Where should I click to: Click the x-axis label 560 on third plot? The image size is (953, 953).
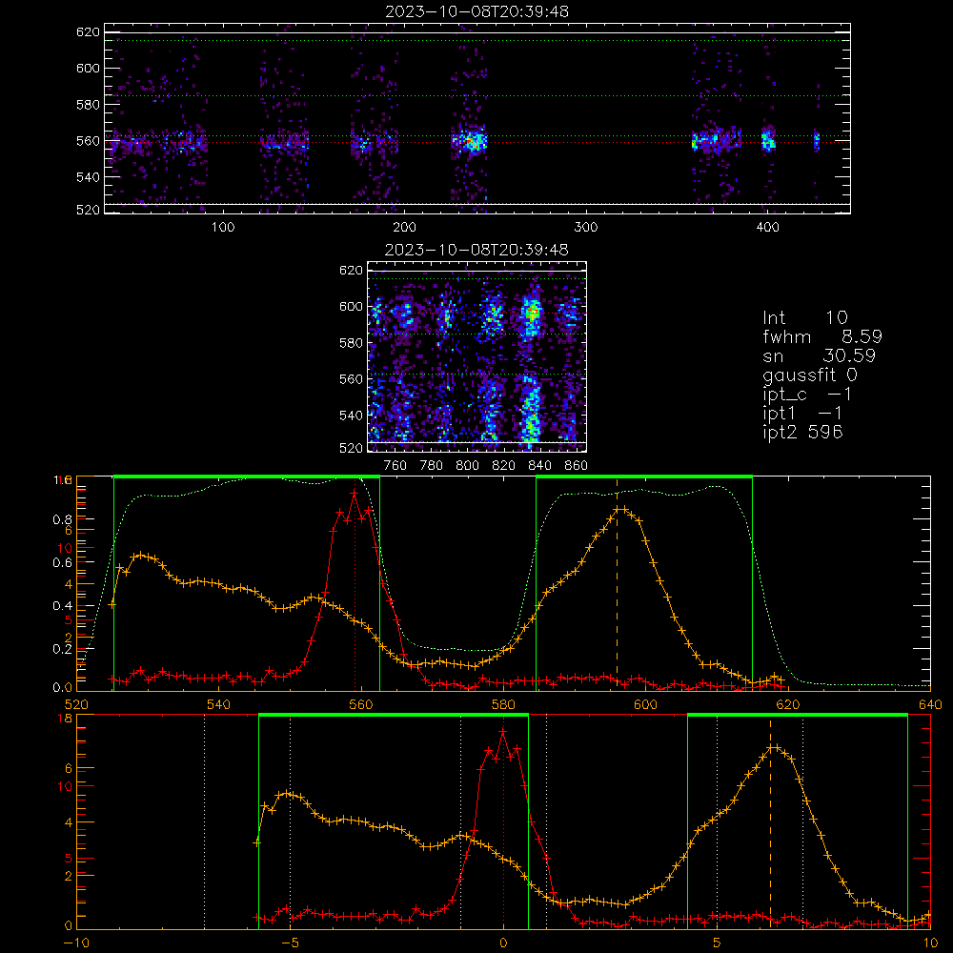(361, 704)
